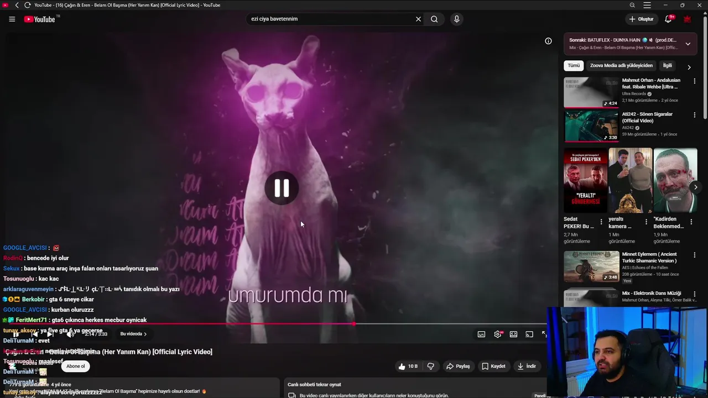Start voice search with microphone
Viewport: 708px width, 398px height.
[456, 19]
